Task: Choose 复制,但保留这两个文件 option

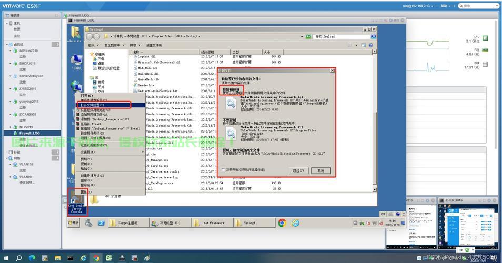Action: [241, 150]
